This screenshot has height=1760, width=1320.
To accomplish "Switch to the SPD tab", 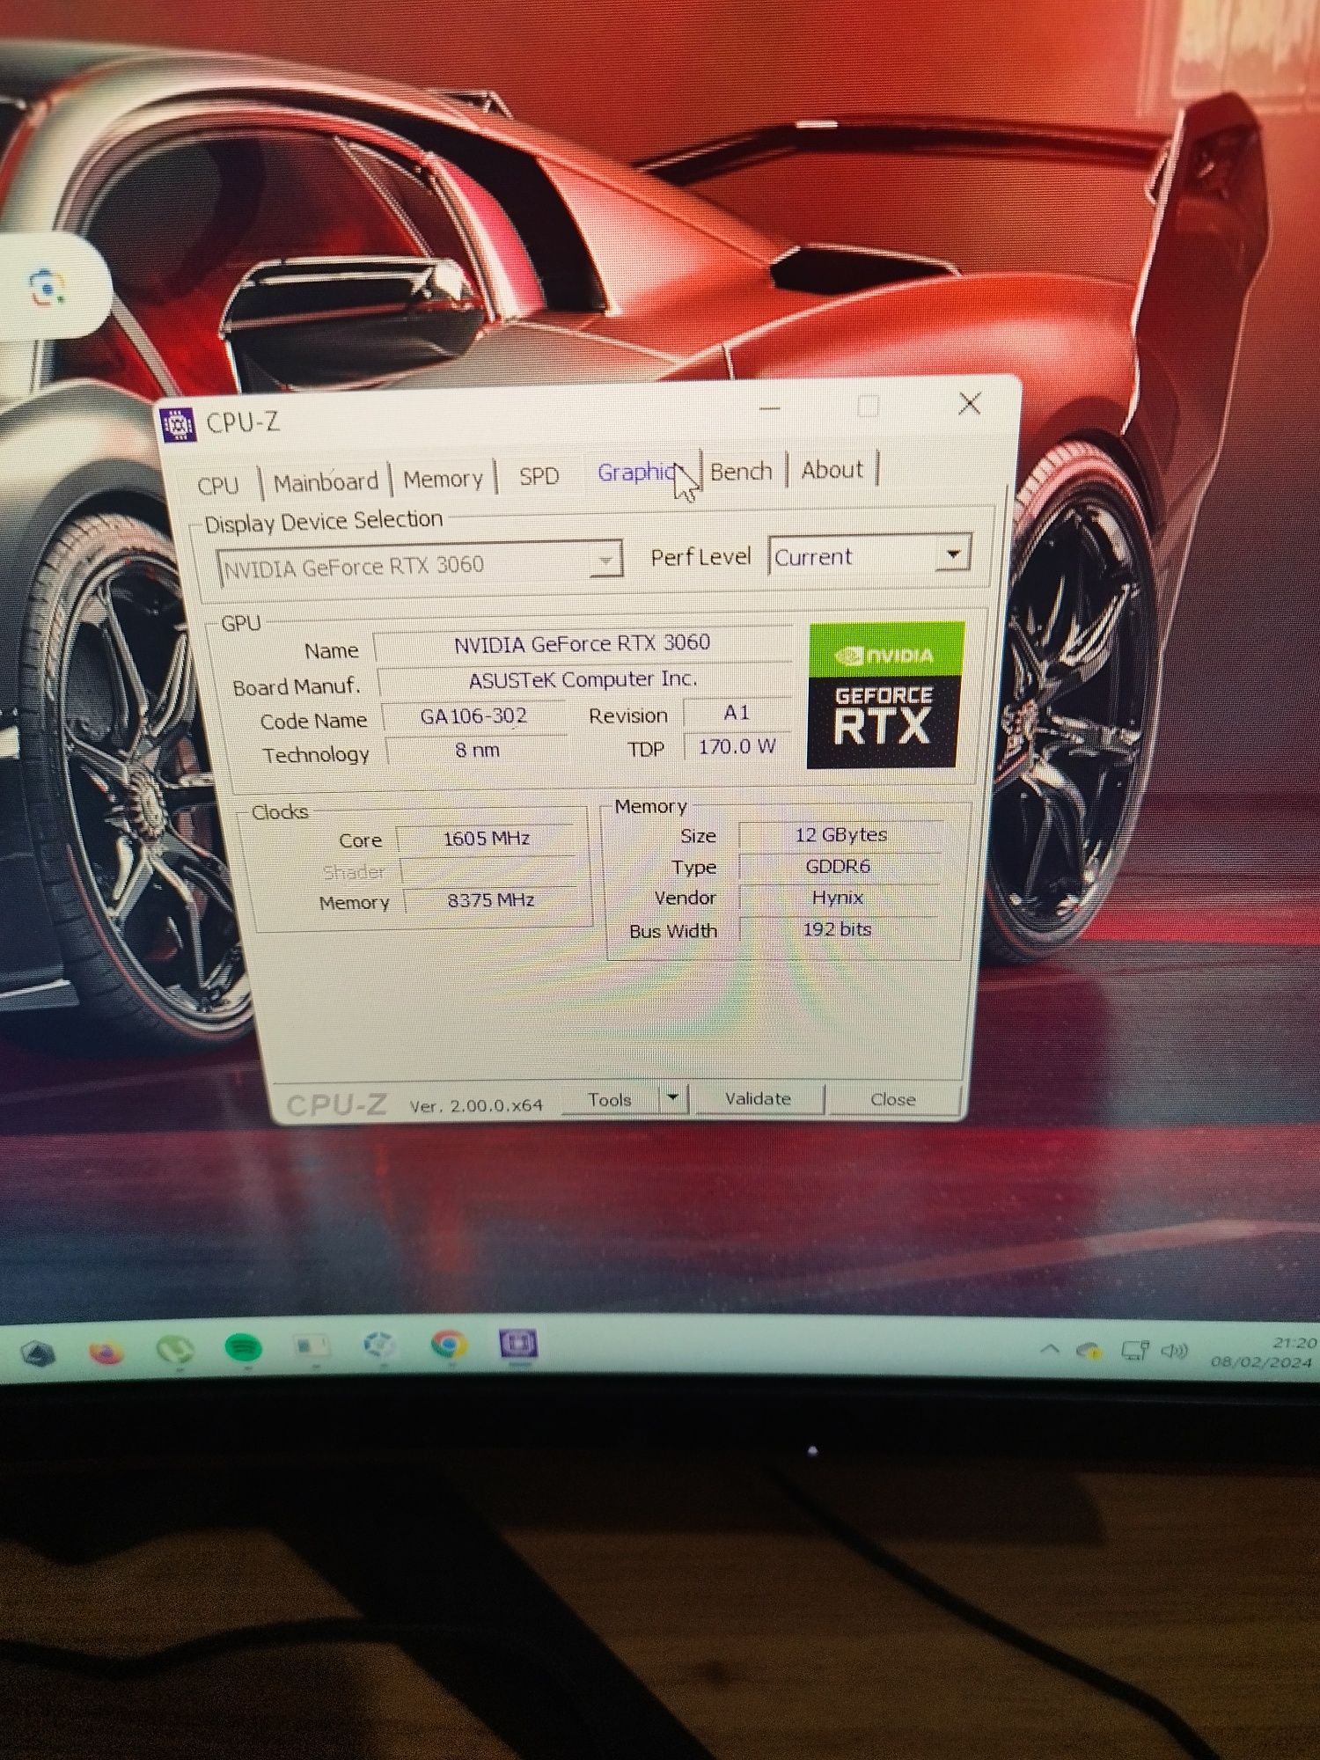I will coord(539,476).
